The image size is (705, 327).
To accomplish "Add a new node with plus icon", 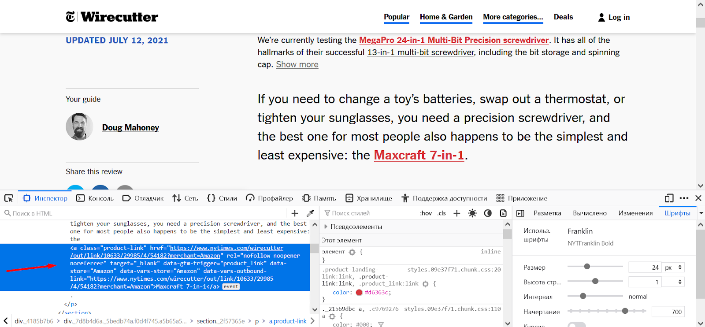I will click(295, 213).
